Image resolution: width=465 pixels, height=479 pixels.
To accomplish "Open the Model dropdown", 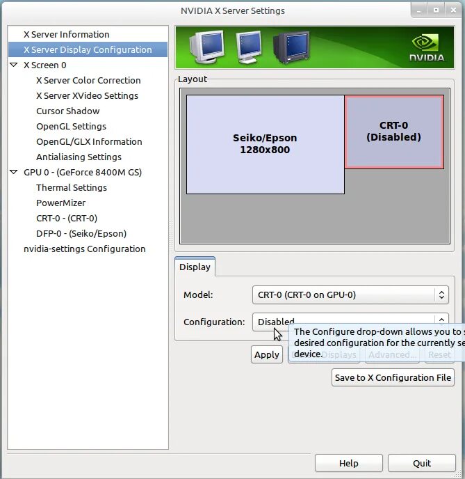I will [x=350, y=295].
